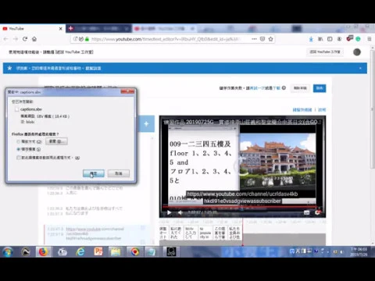This screenshot has width=375, height=281.
Task: Click the 'try again' link in save message
Action: pos(257,88)
